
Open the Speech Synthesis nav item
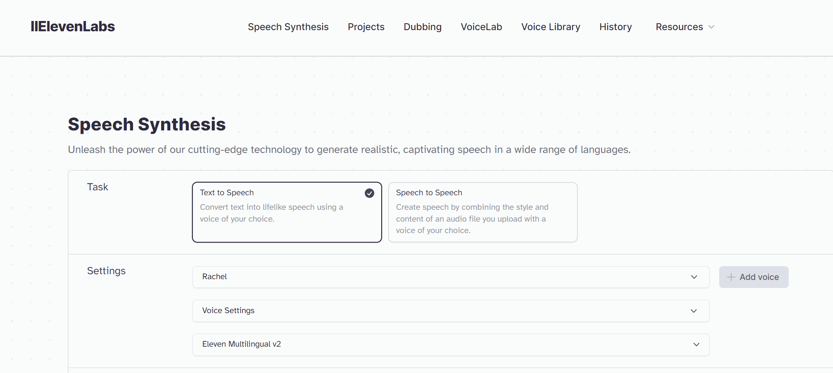point(288,27)
